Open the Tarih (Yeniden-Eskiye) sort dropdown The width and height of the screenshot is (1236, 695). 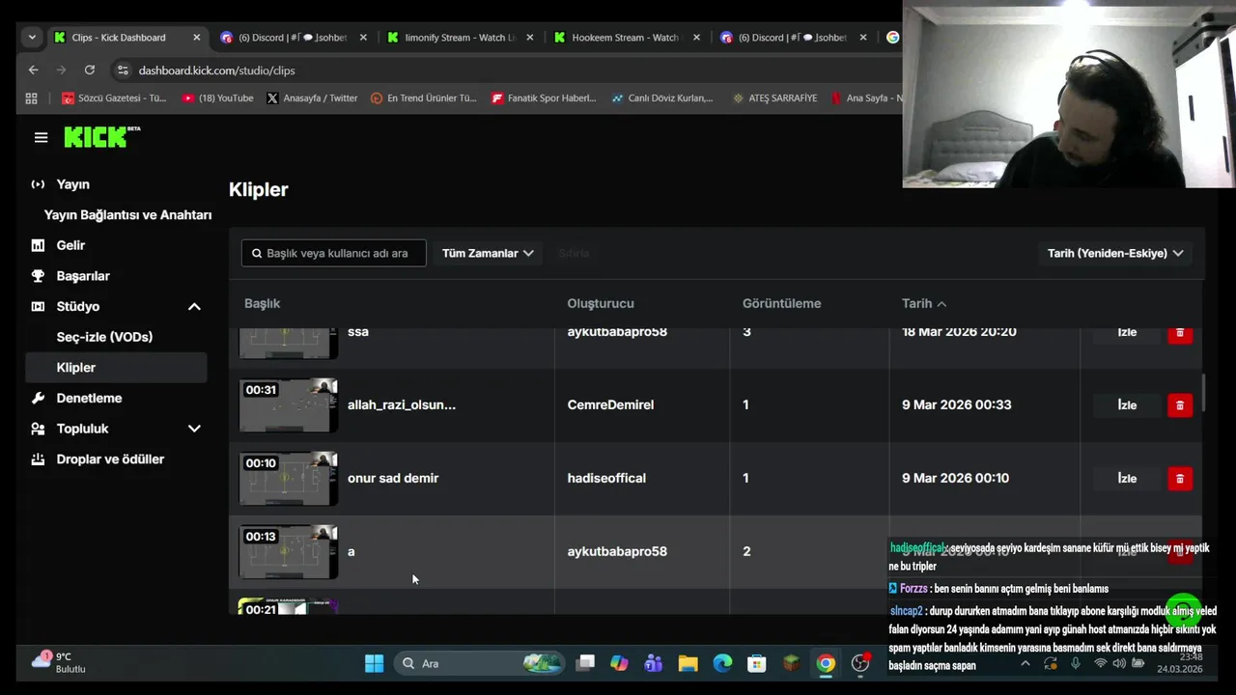pos(1115,253)
